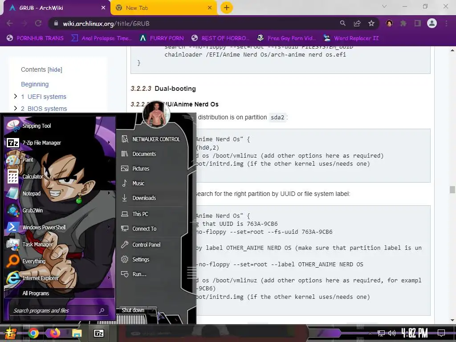Click the address bar zoom search icon

pyautogui.click(x=343, y=23)
